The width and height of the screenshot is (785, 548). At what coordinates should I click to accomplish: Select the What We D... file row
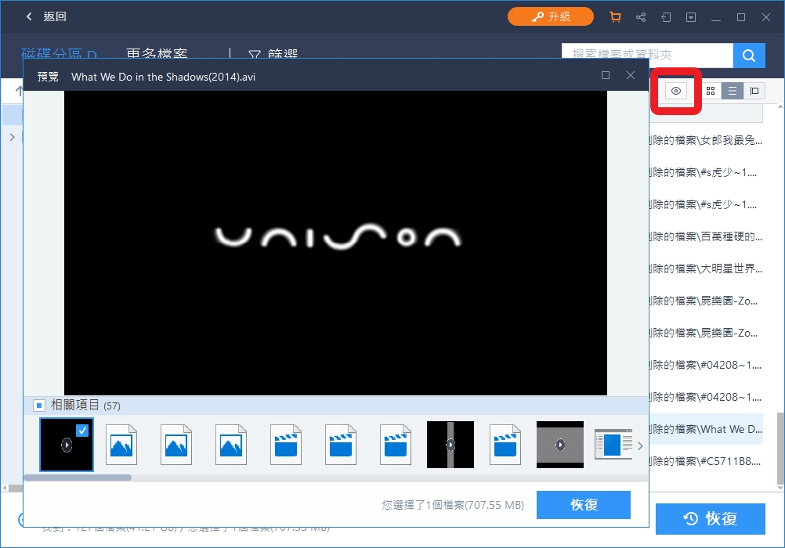tap(706, 429)
